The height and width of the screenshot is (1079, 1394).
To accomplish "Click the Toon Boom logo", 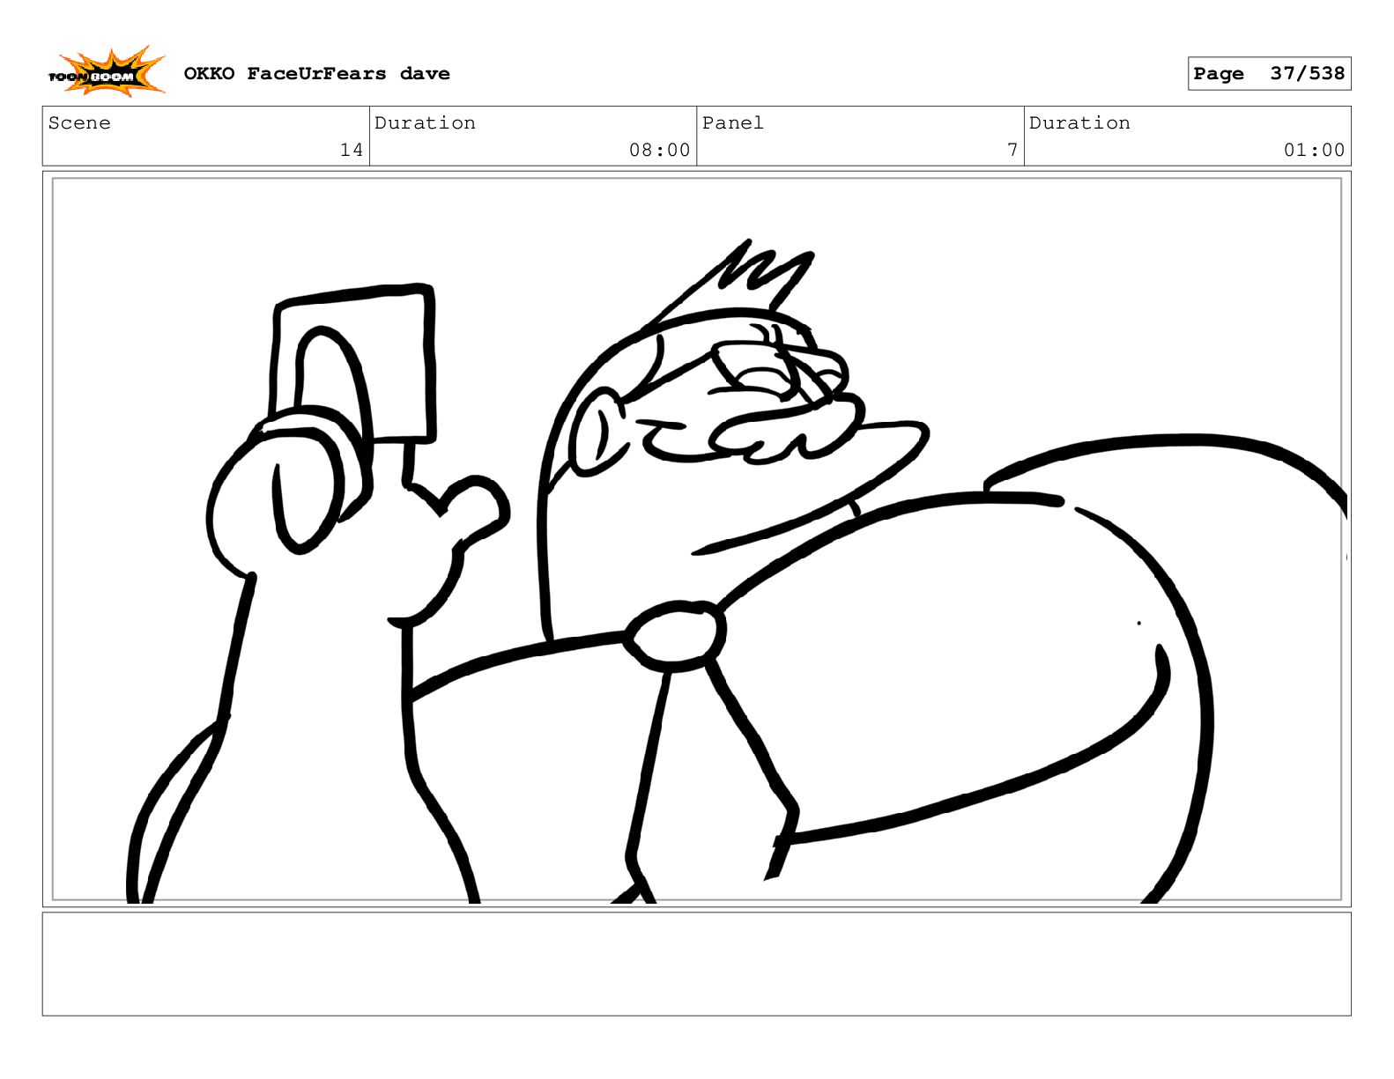I will [x=106, y=72].
